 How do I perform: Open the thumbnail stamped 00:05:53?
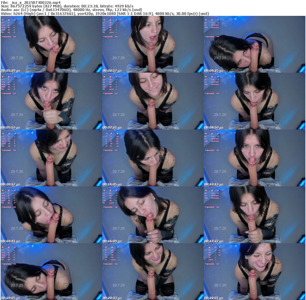click(51, 101)
